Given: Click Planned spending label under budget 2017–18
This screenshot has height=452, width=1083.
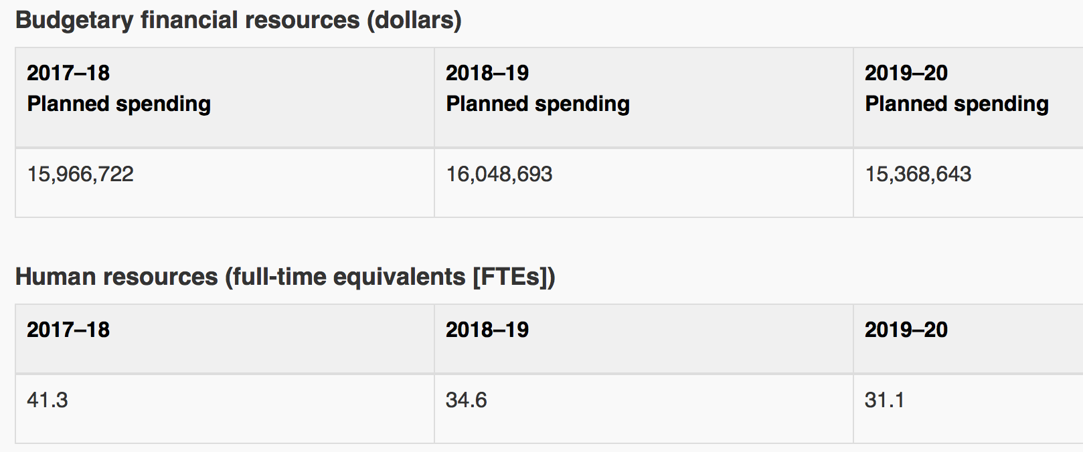Looking at the screenshot, I should [118, 104].
